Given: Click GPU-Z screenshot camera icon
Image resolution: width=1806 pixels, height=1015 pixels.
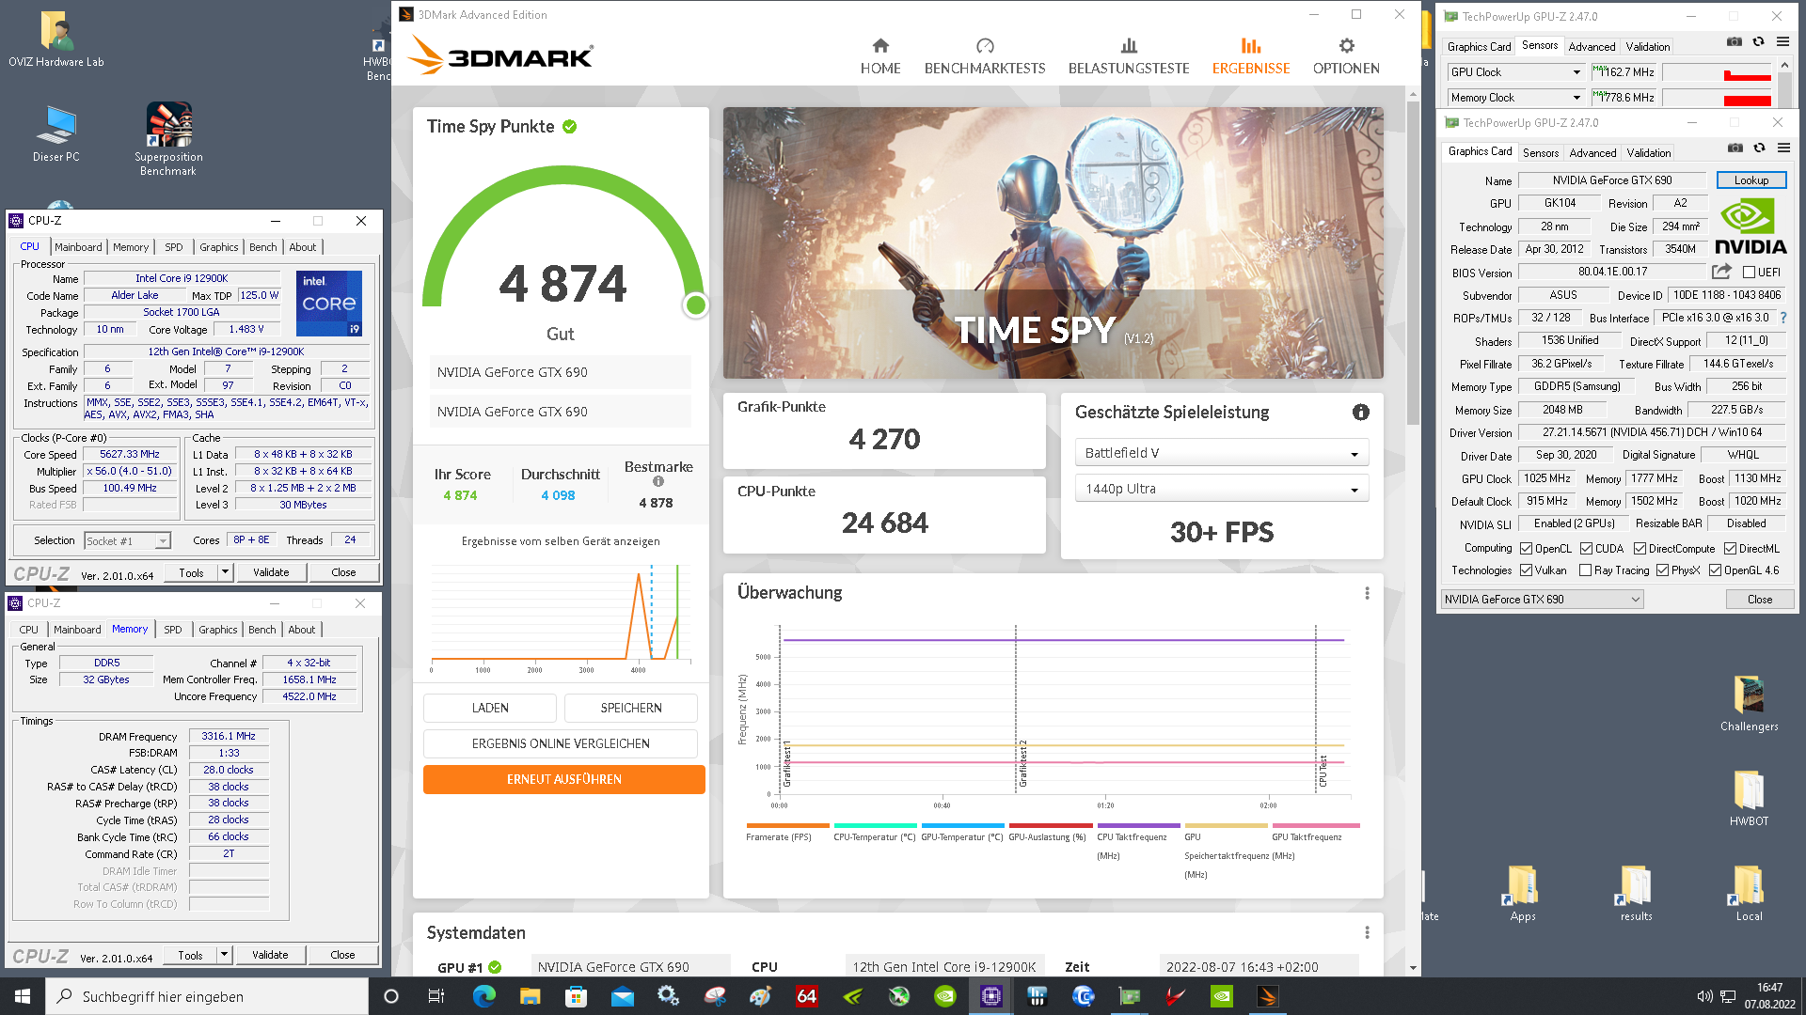Looking at the screenshot, I should [x=1735, y=148].
